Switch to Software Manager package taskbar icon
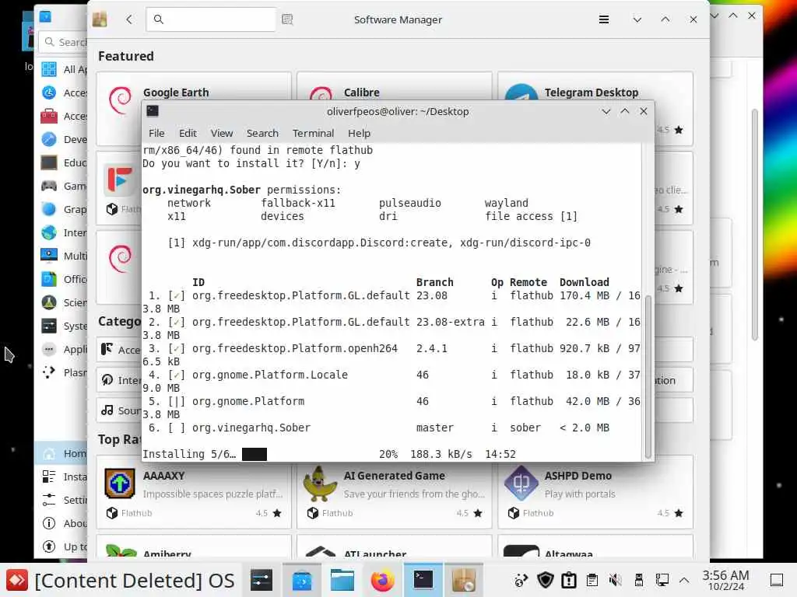 [464, 580]
